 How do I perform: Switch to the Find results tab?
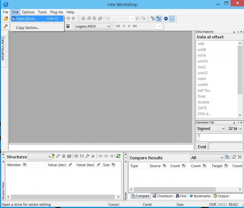(181, 196)
